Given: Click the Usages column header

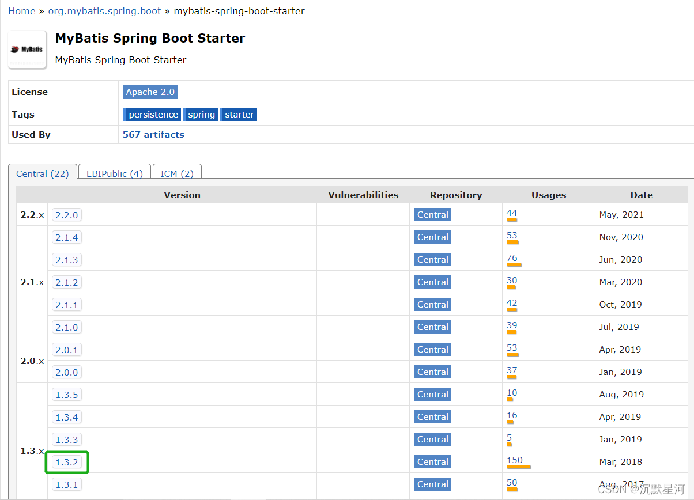Looking at the screenshot, I should pyautogui.click(x=549, y=195).
